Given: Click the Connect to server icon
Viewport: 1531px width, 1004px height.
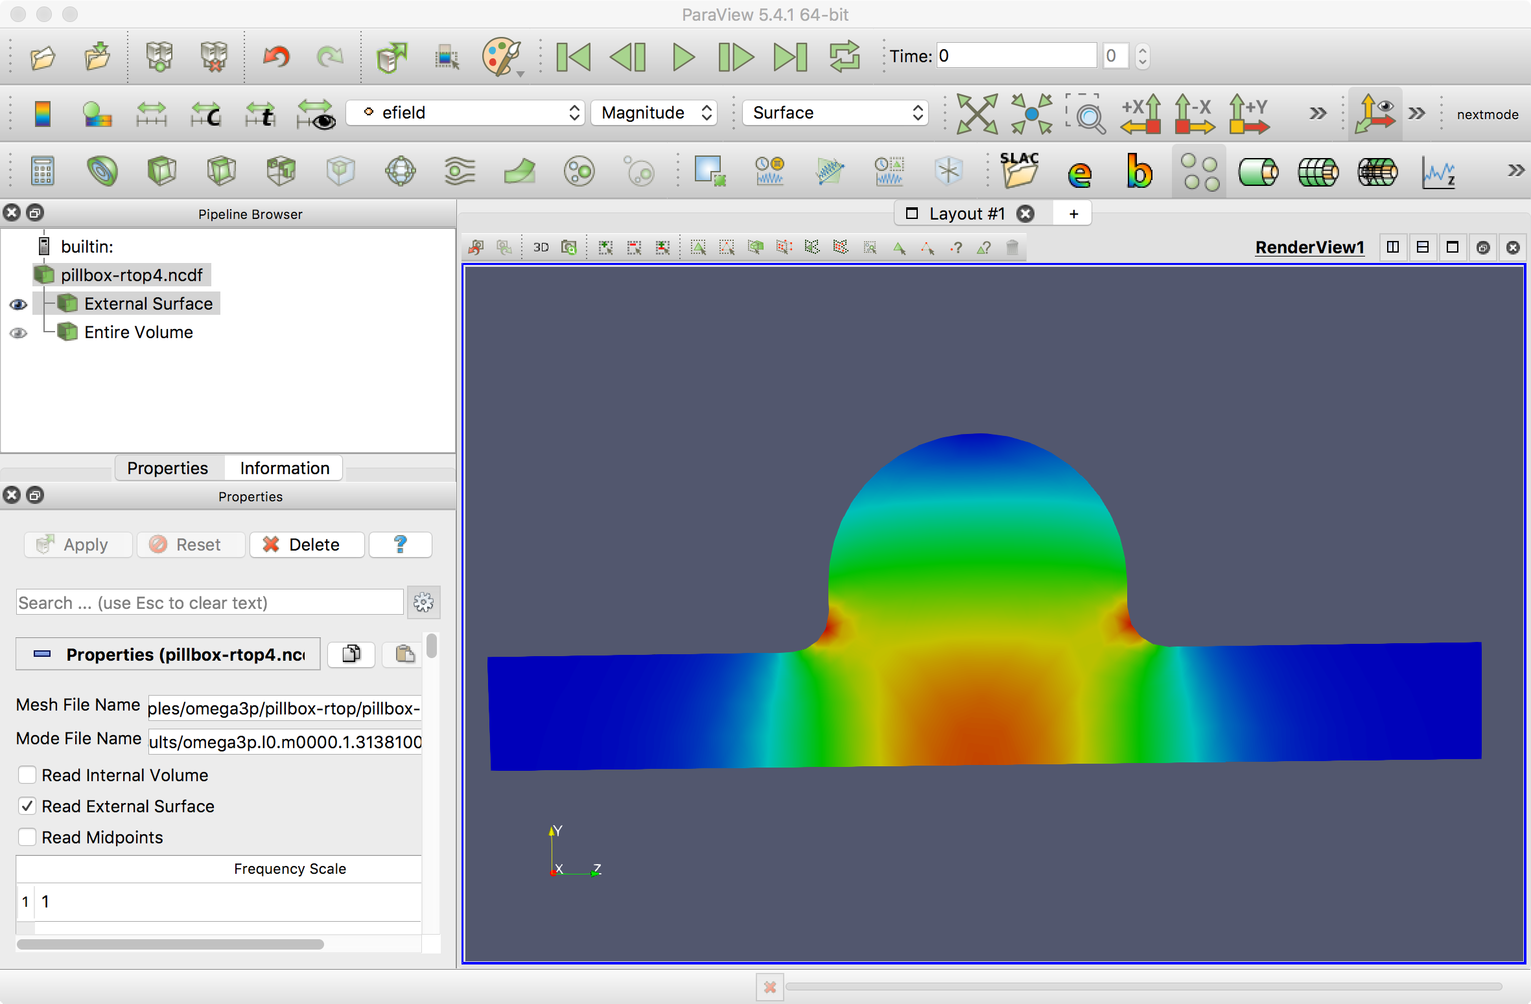Looking at the screenshot, I should click(x=159, y=57).
